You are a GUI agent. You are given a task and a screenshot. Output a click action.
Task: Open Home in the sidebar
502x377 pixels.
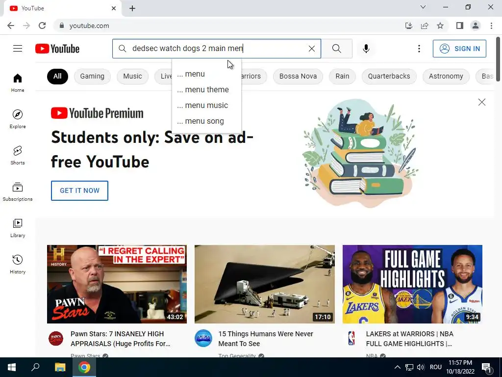(18, 82)
